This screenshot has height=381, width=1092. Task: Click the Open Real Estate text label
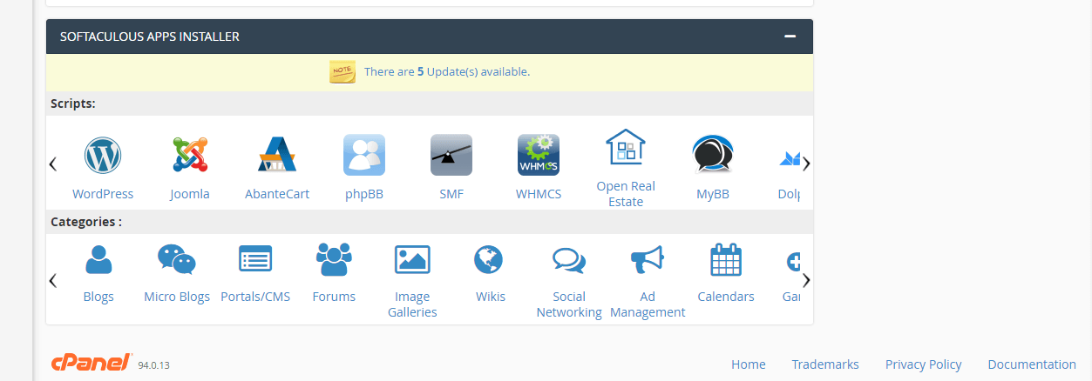(x=626, y=194)
